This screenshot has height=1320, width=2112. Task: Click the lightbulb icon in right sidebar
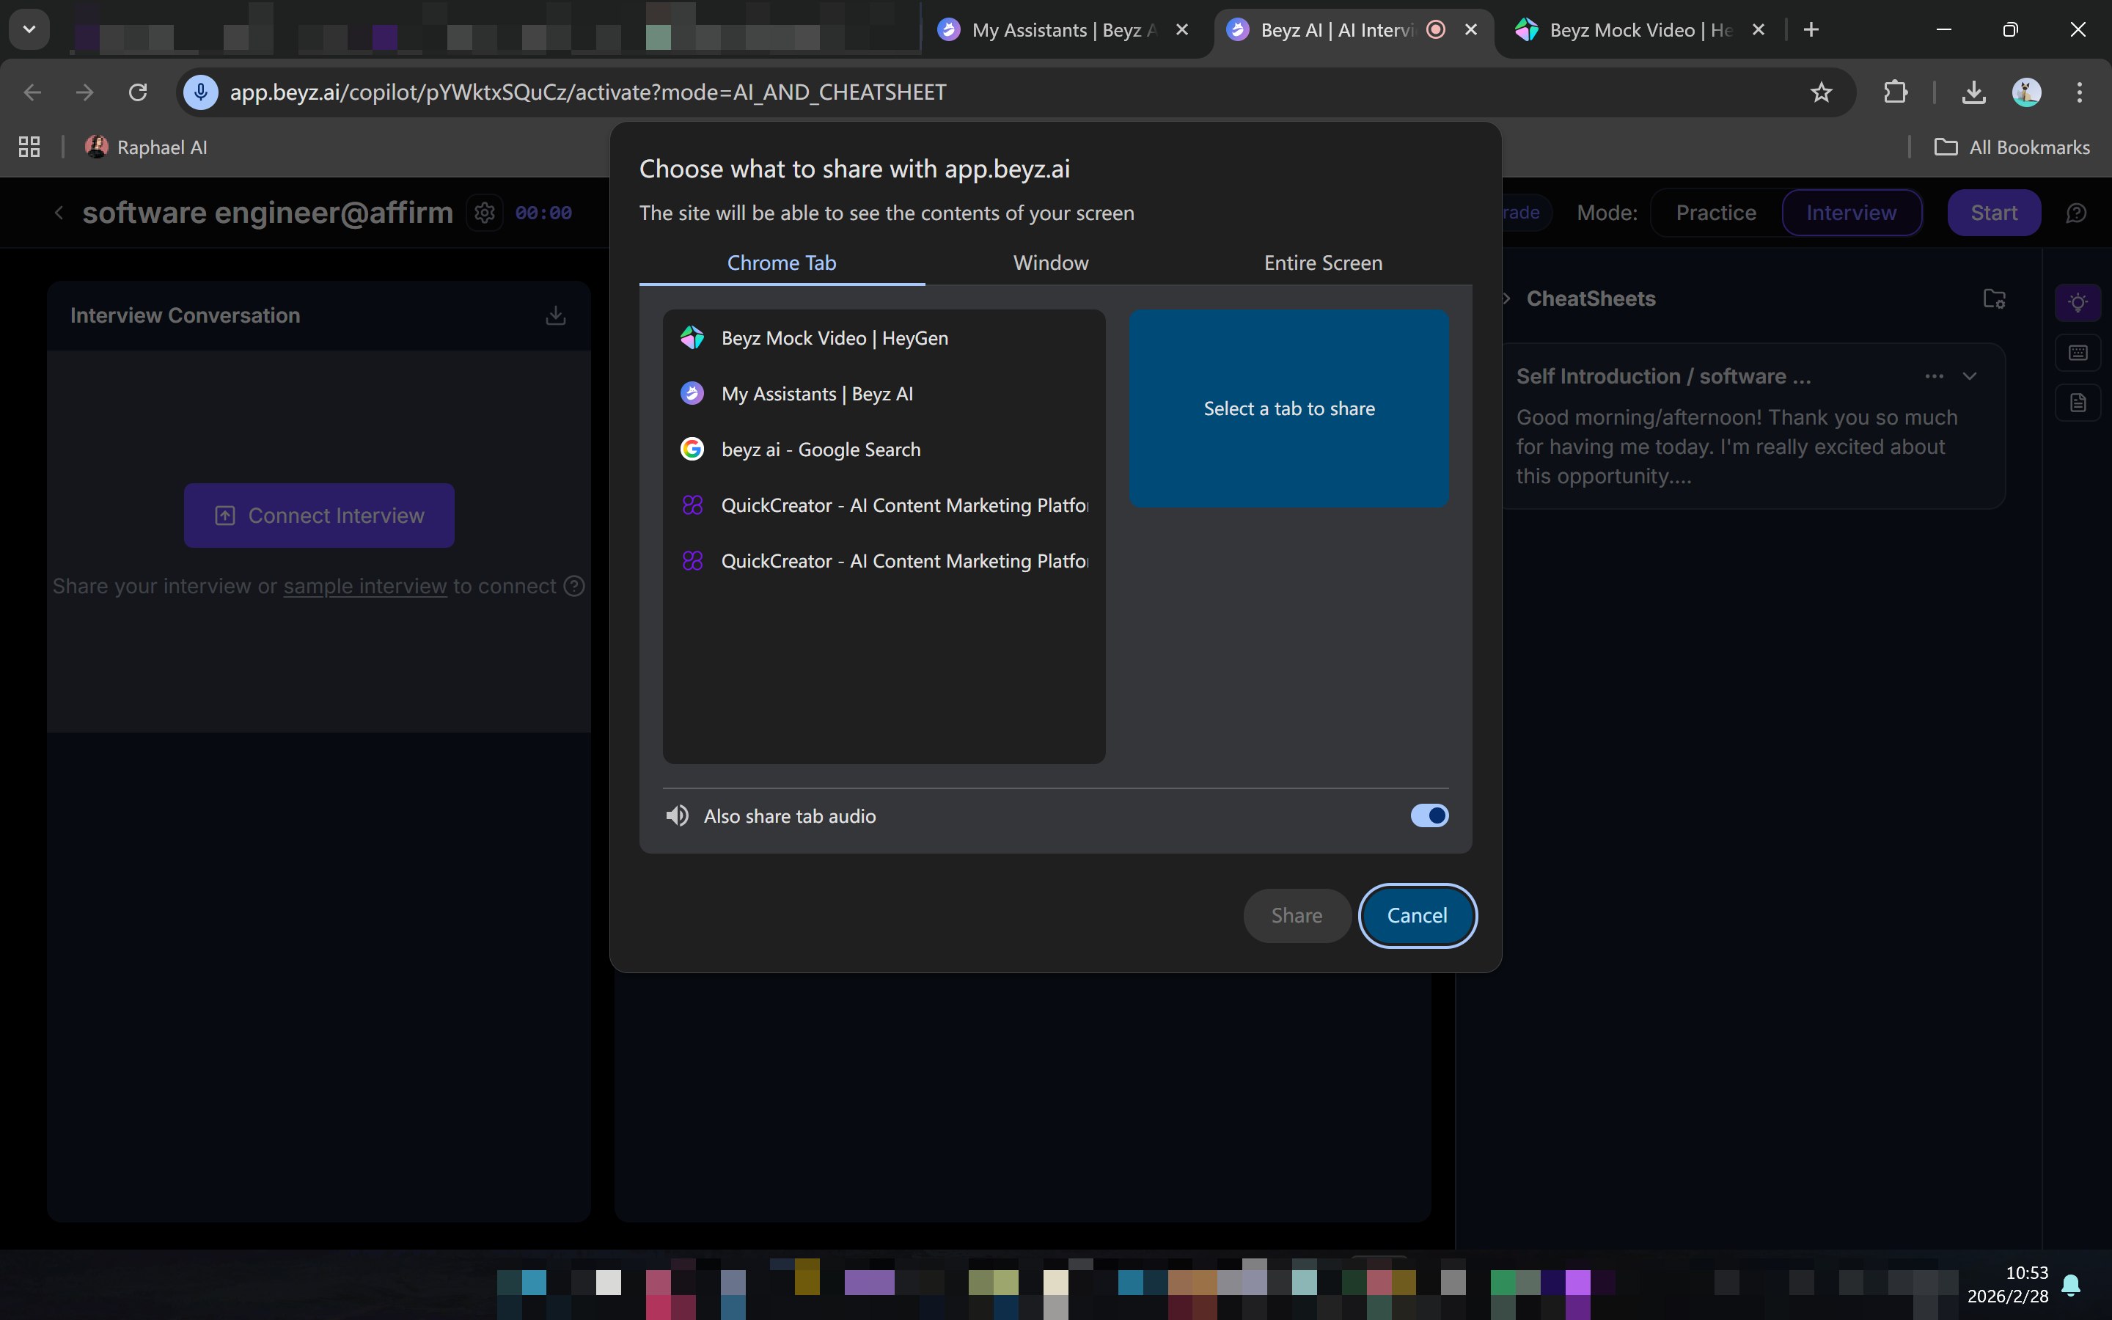coord(2077,303)
